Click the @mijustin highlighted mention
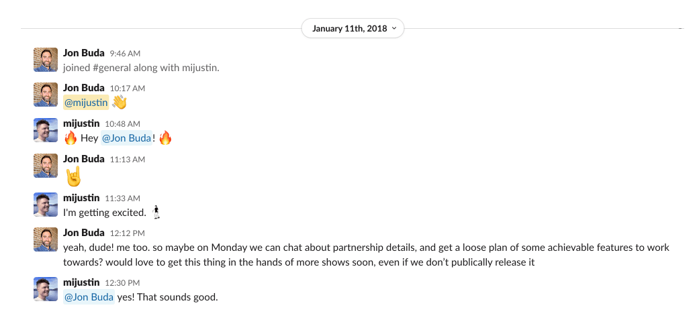This screenshot has height=332, width=699. click(x=85, y=103)
